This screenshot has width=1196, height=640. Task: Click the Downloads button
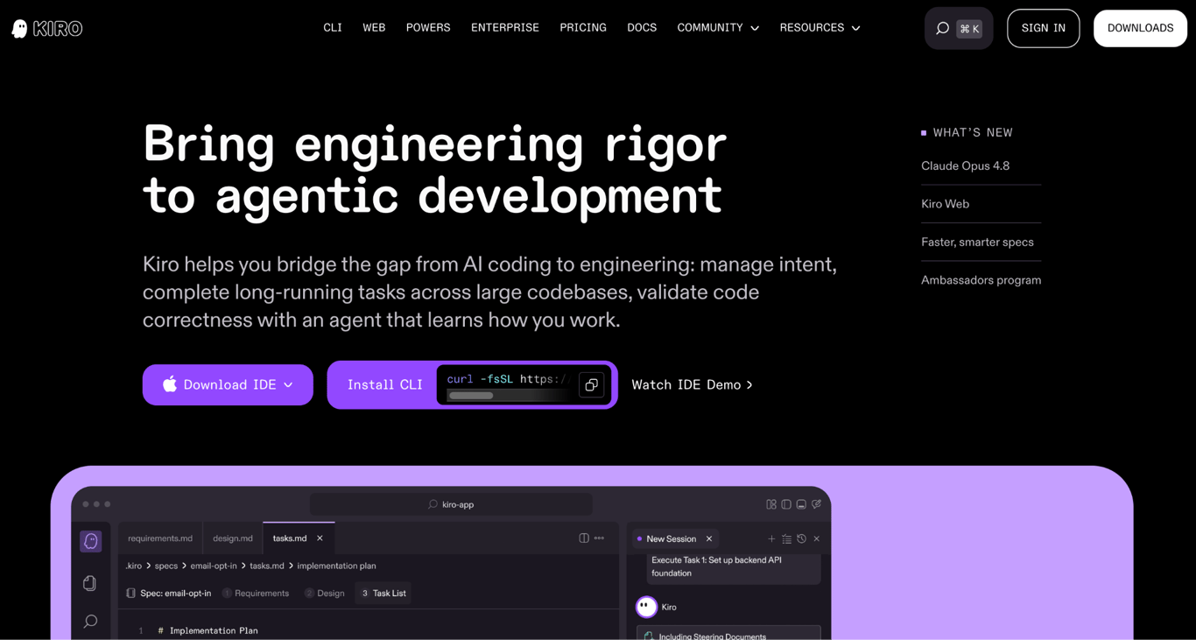click(1140, 28)
